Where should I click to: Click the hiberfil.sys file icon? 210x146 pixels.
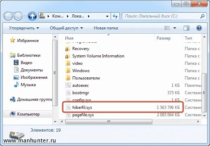click(x=68, y=107)
